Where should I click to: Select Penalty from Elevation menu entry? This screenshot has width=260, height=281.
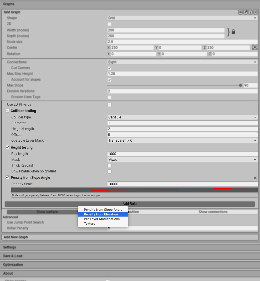(x=101, y=214)
